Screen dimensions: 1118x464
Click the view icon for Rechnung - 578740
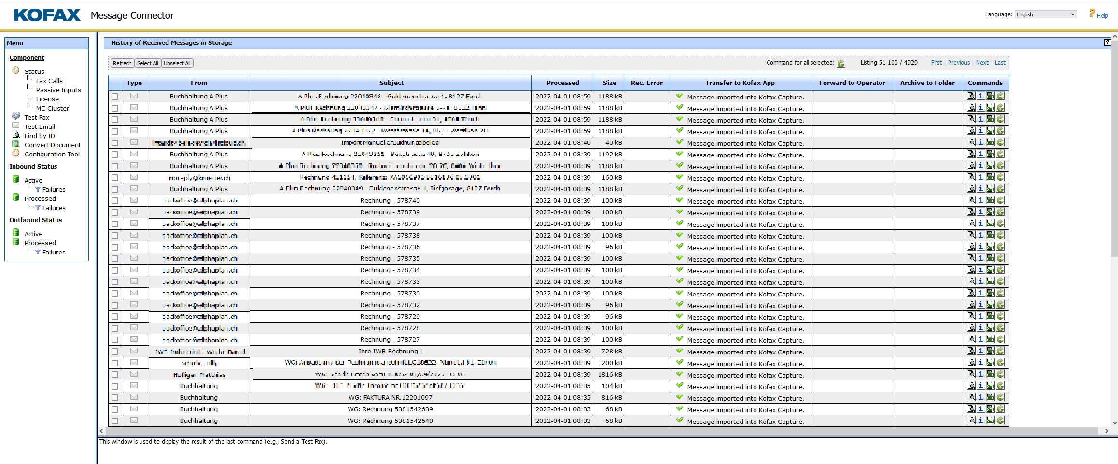coord(971,200)
